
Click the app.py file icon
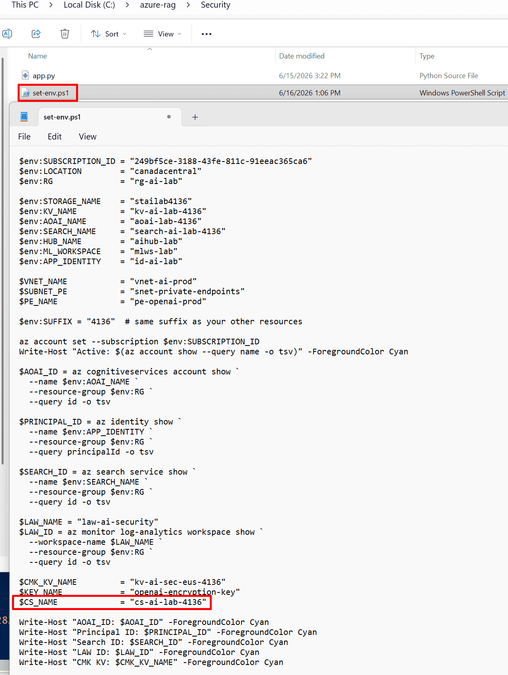(x=25, y=75)
